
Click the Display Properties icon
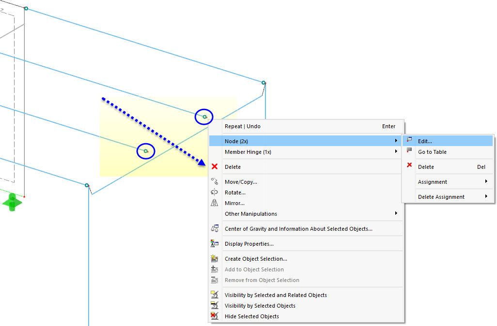(215, 243)
